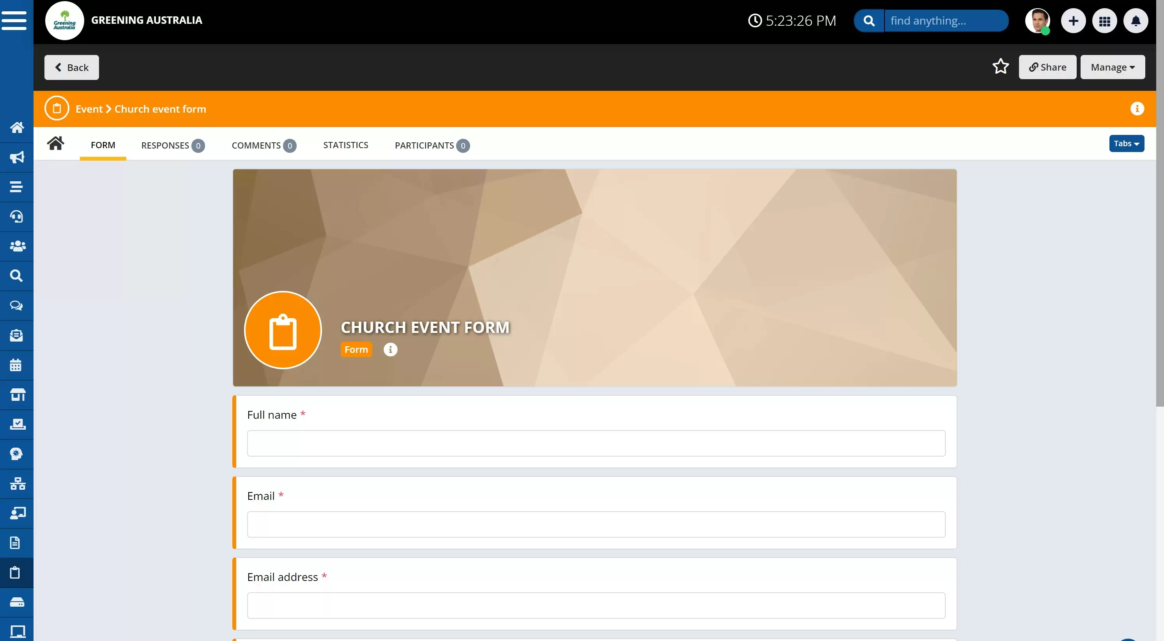
Task: Click the clipboard icon in breadcrumb bar
Action: (x=57, y=108)
